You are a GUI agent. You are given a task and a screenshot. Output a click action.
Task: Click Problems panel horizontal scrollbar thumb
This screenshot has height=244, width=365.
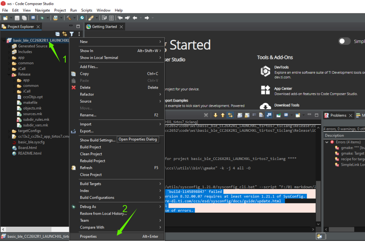pos(341,229)
